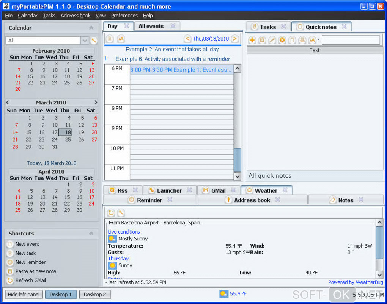Screen dimensions: 387x304
Task: Select Desktop 1 button
Action: [61, 295]
